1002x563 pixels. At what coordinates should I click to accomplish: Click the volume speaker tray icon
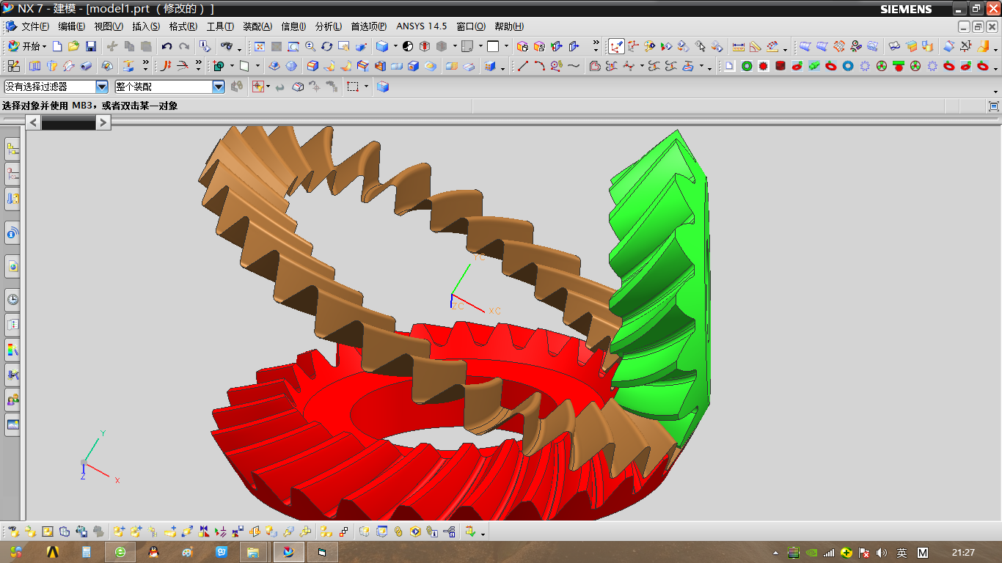click(882, 553)
